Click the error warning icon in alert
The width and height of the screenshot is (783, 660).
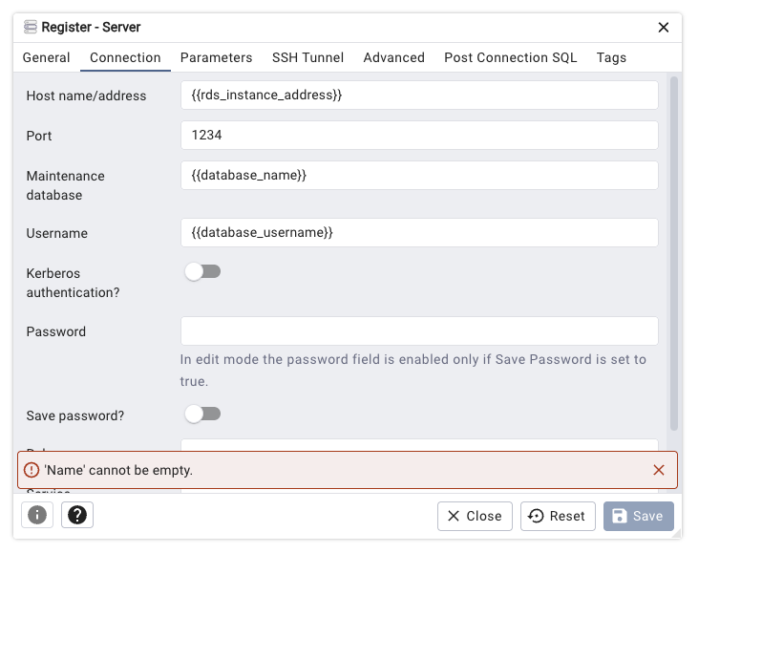point(32,470)
